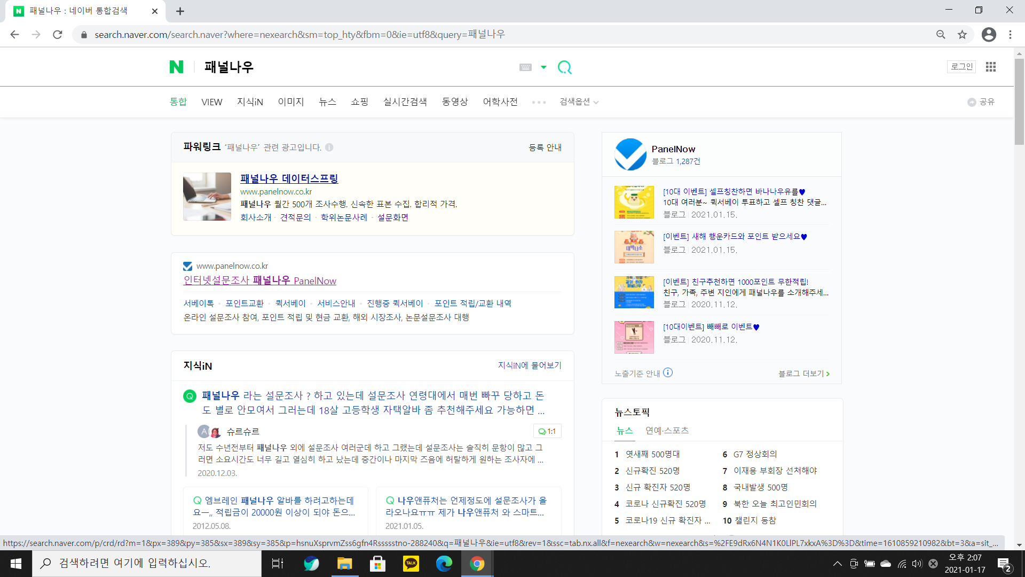This screenshot has height=577, width=1025.
Task: Click the exposure criteria info icon
Action: (x=668, y=373)
